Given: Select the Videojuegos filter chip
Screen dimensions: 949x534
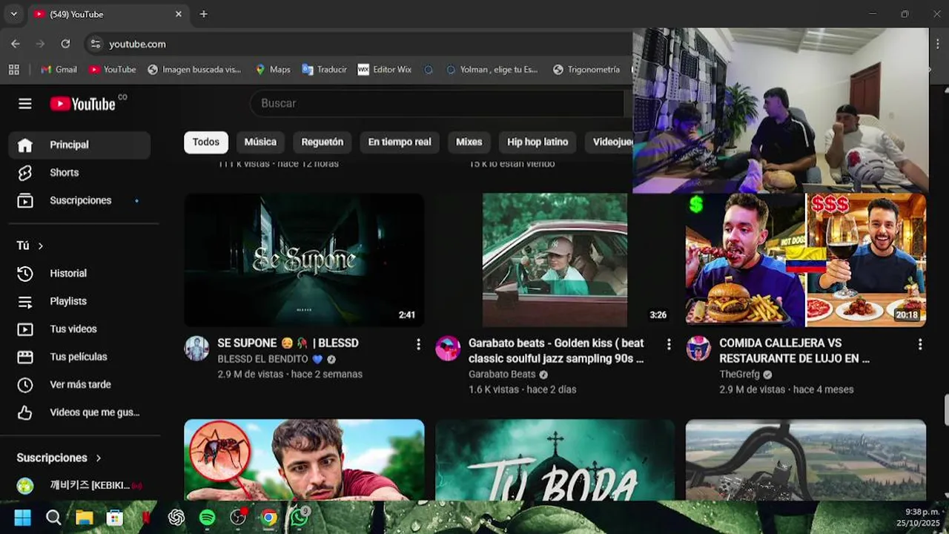Looking at the screenshot, I should tap(609, 142).
